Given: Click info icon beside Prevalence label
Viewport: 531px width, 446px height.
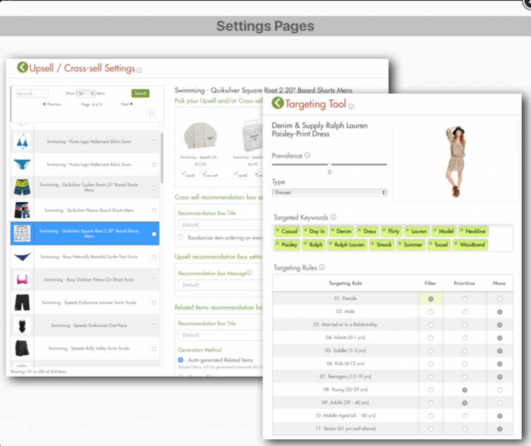Looking at the screenshot, I should (x=308, y=155).
